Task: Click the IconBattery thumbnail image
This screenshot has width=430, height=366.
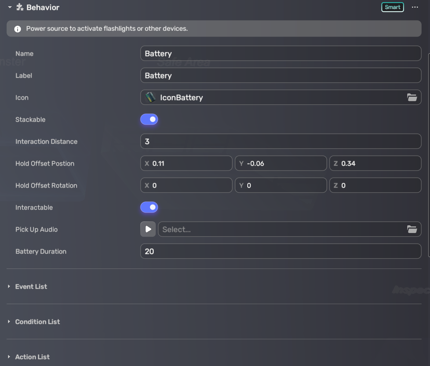Action: click(150, 97)
